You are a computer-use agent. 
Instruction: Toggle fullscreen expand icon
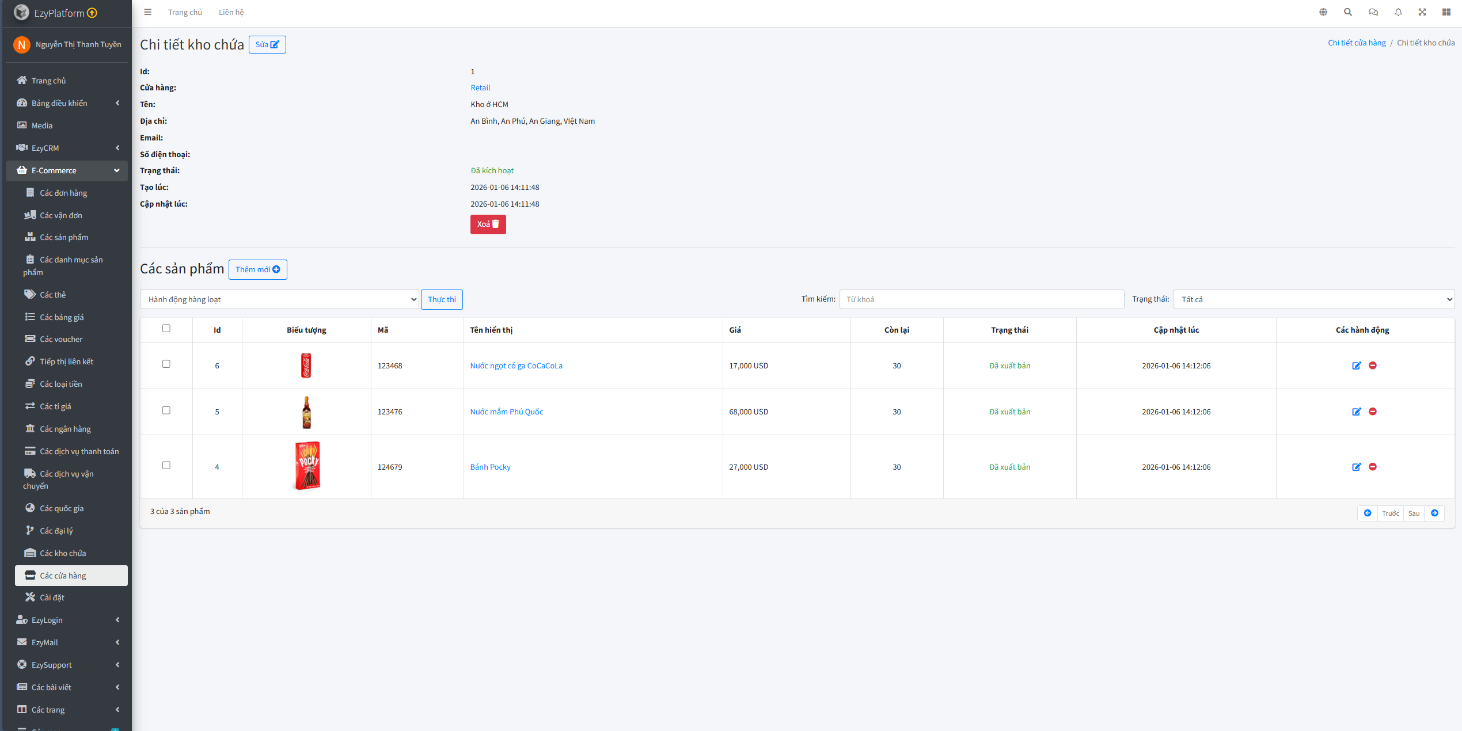pyautogui.click(x=1422, y=12)
